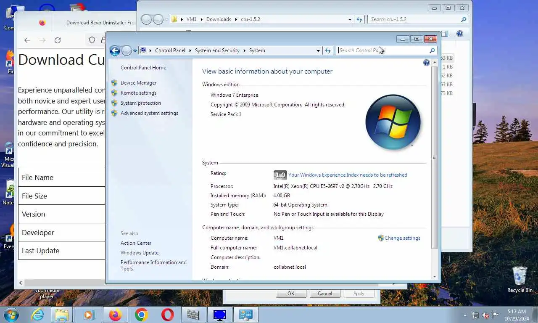Image resolution: width=538 pixels, height=323 pixels.
Task: Click the Change settings link
Action: [x=402, y=238]
